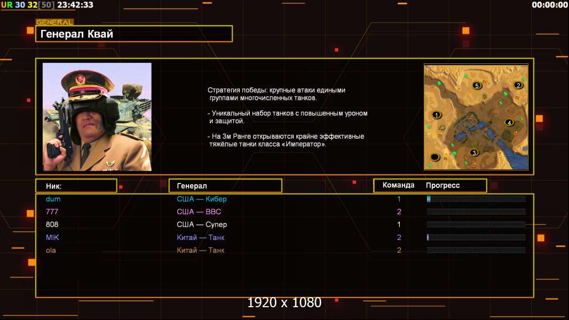Click the General Kwai portrait image
Screen dimensions: 569x320
[x=97, y=117]
